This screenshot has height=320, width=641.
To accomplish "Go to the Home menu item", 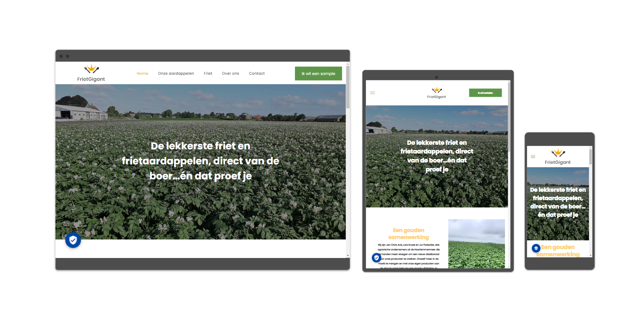I will (x=142, y=73).
